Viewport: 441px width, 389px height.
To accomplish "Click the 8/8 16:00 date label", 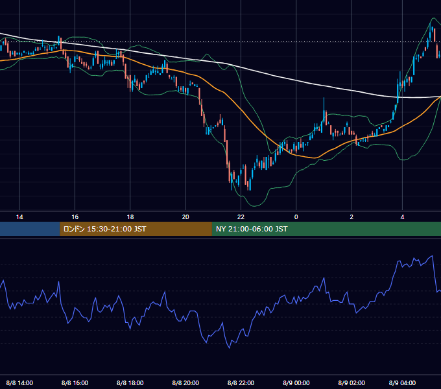I will [x=75, y=383].
